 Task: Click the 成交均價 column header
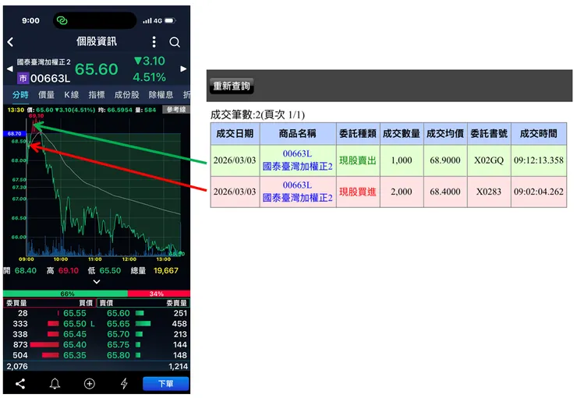445,134
